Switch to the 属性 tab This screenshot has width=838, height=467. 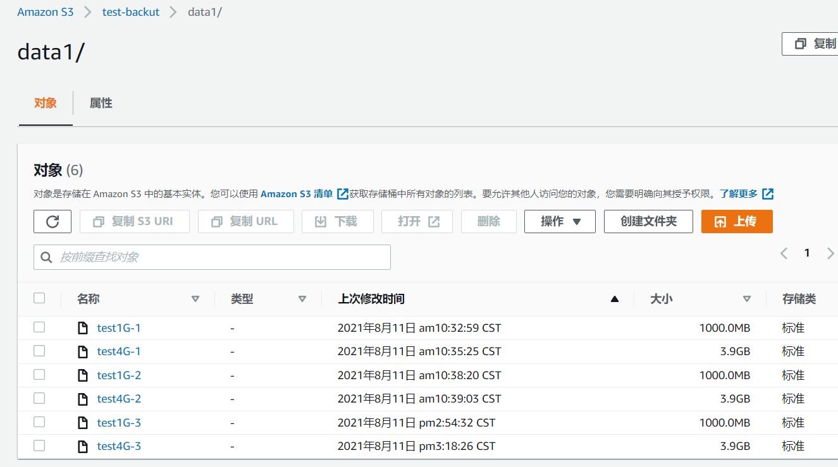[101, 103]
